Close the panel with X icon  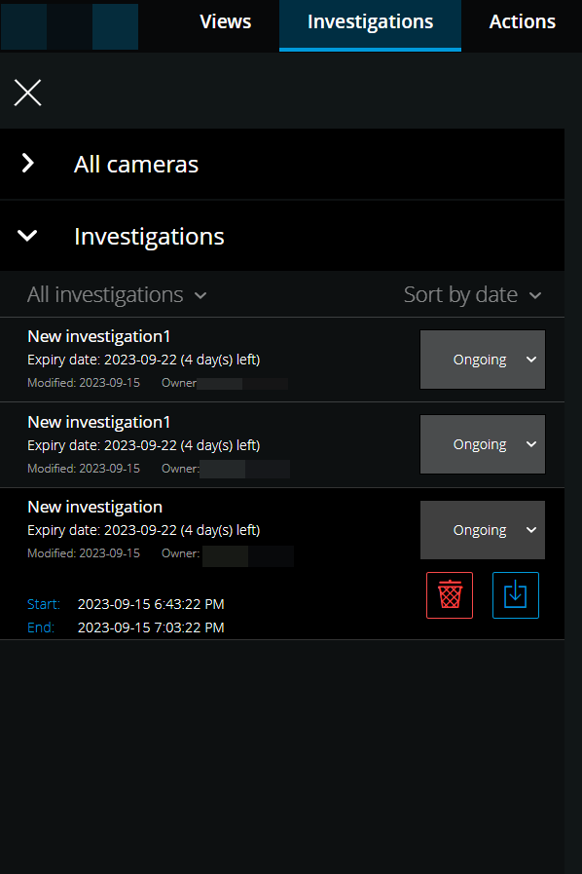(28, 93)
